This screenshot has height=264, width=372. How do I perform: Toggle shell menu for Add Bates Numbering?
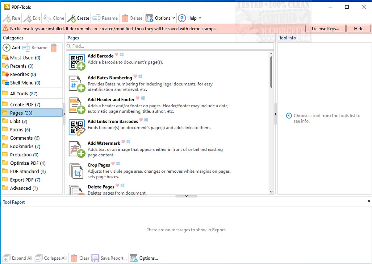click(x=140, y=76)
